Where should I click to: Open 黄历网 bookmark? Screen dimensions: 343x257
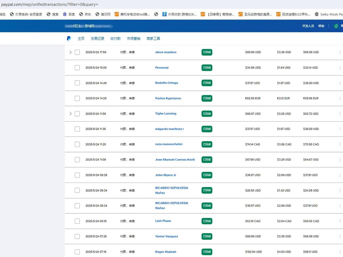coord(103,14)
